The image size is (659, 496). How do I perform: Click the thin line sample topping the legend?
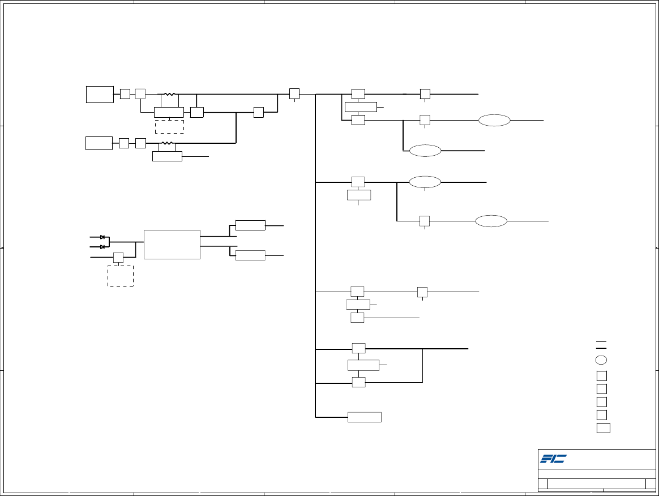(x=601, y=342)
